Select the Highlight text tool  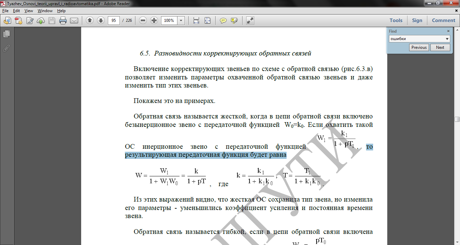(x=234, y=21)
